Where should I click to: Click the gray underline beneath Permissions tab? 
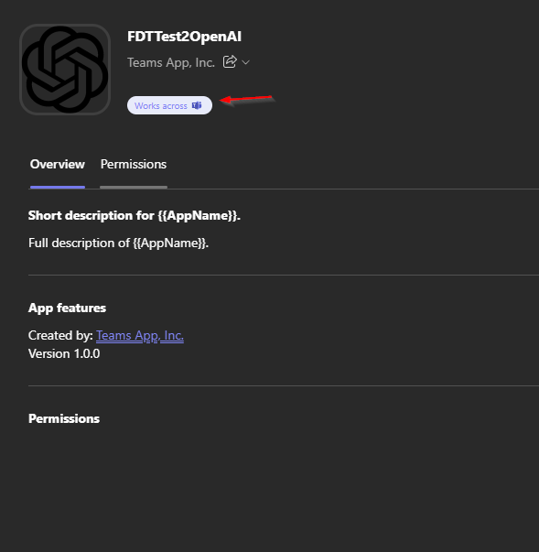134,187
